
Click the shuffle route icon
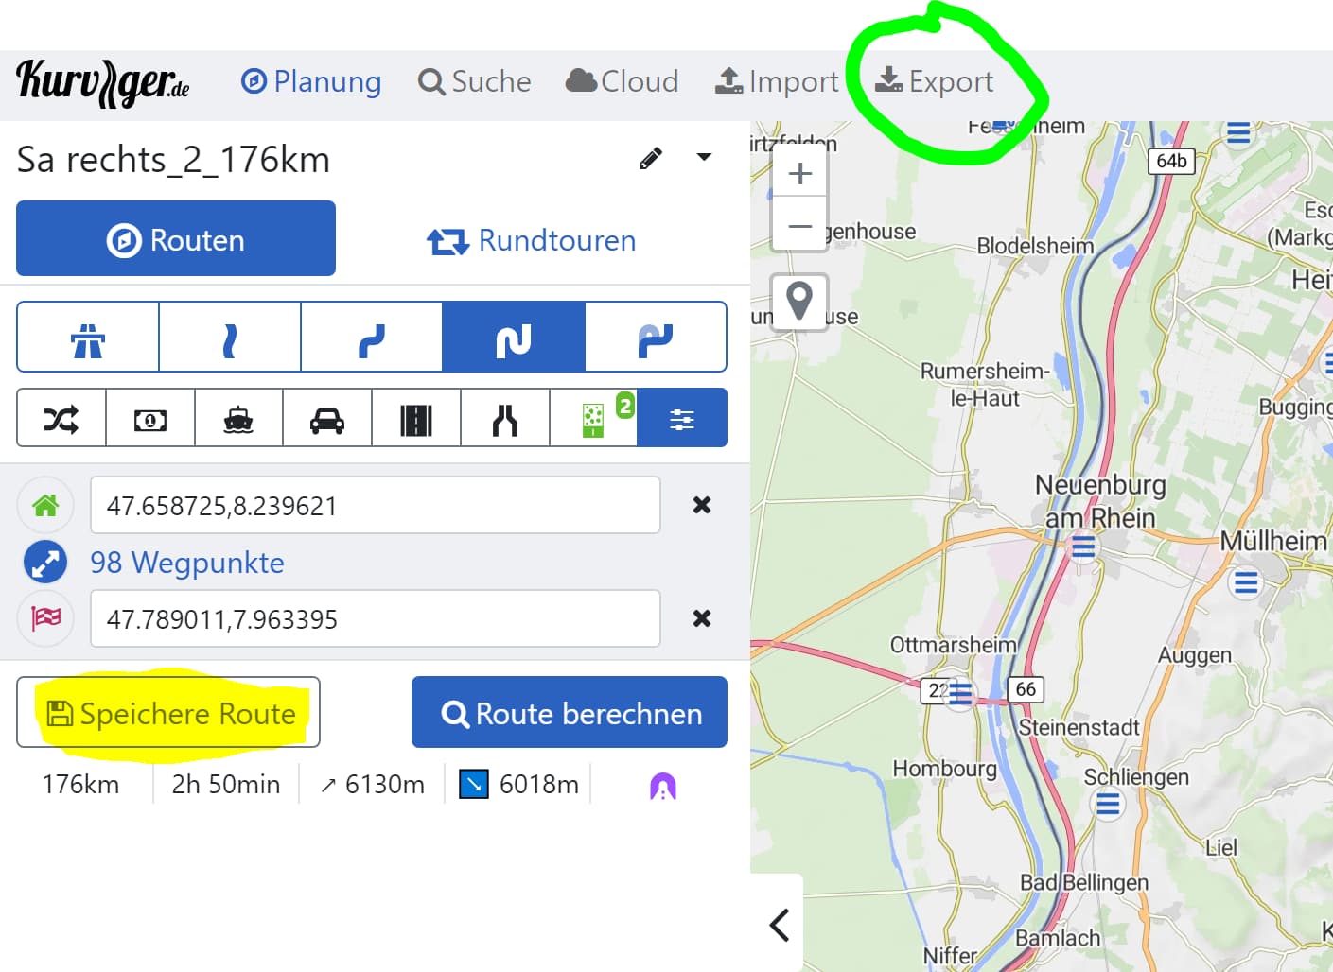pyautogui.click(x=61, y=418)
